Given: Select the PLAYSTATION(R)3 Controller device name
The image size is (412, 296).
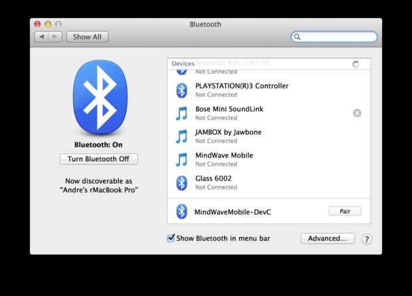Looking at the screenshot, I should (x=242, y=86).
